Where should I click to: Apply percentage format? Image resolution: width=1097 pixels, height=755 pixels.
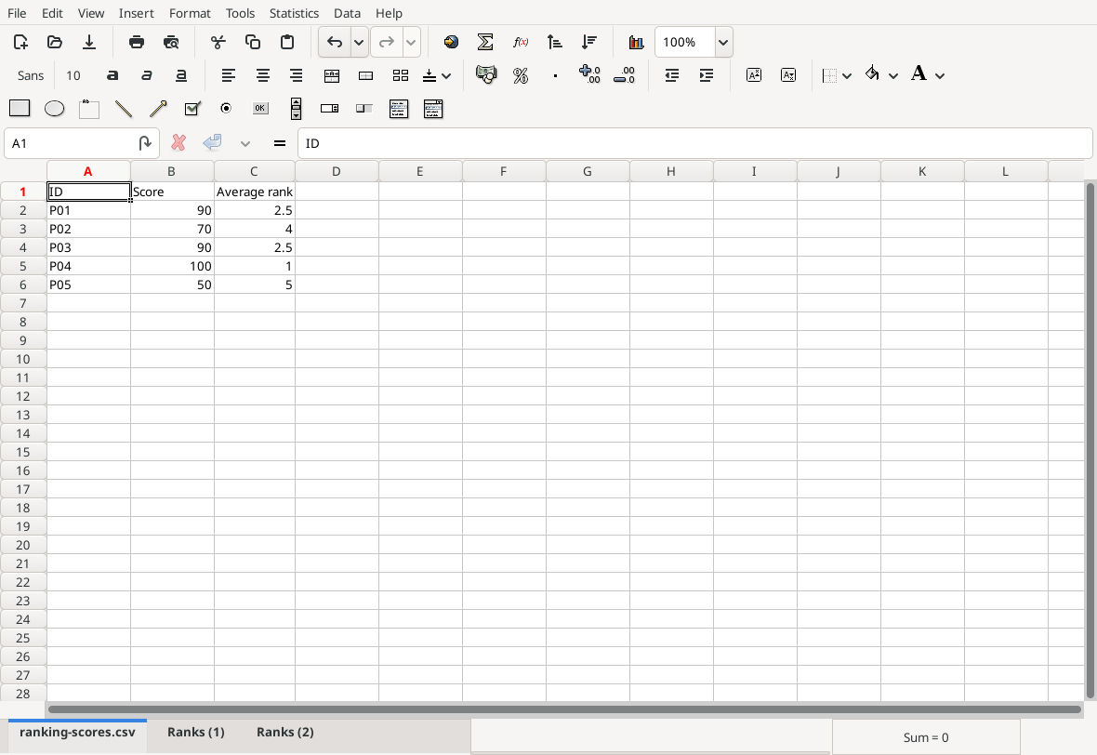pyautogui.click(x=521, y=75)
